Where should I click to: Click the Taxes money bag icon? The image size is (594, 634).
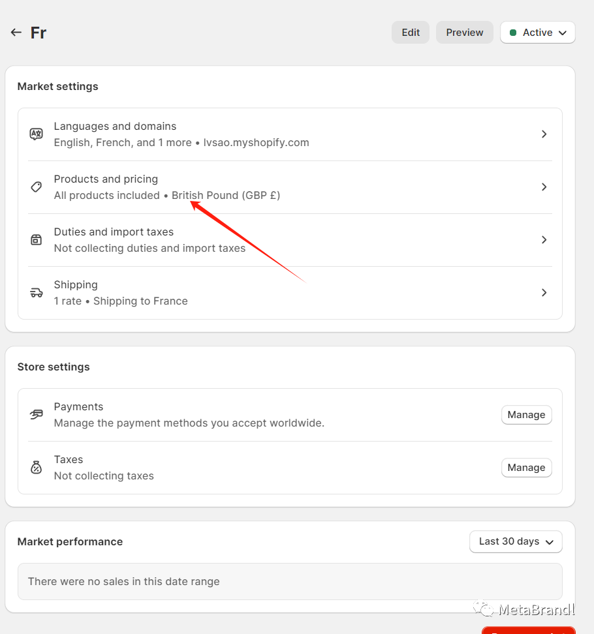pos(37,468)
